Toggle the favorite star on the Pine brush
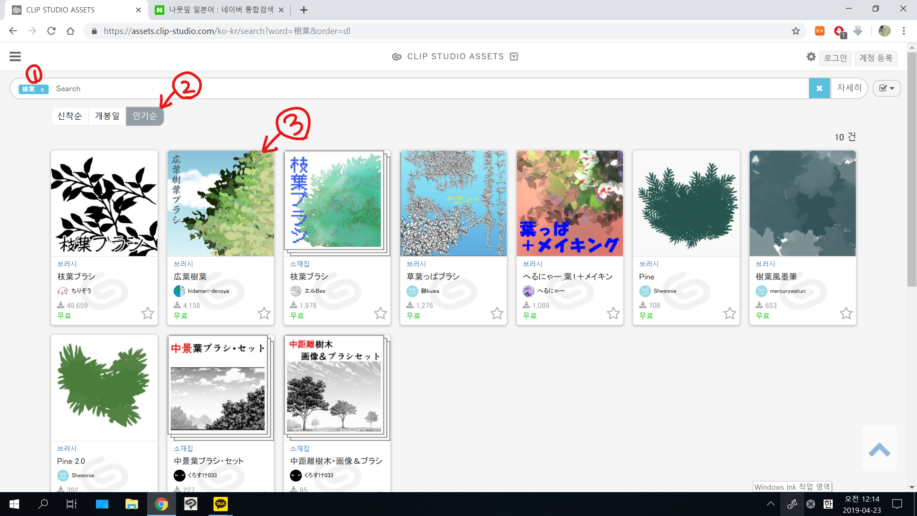Image resolution: width=917 pixels, height=516 pixels. coord(729,313)
